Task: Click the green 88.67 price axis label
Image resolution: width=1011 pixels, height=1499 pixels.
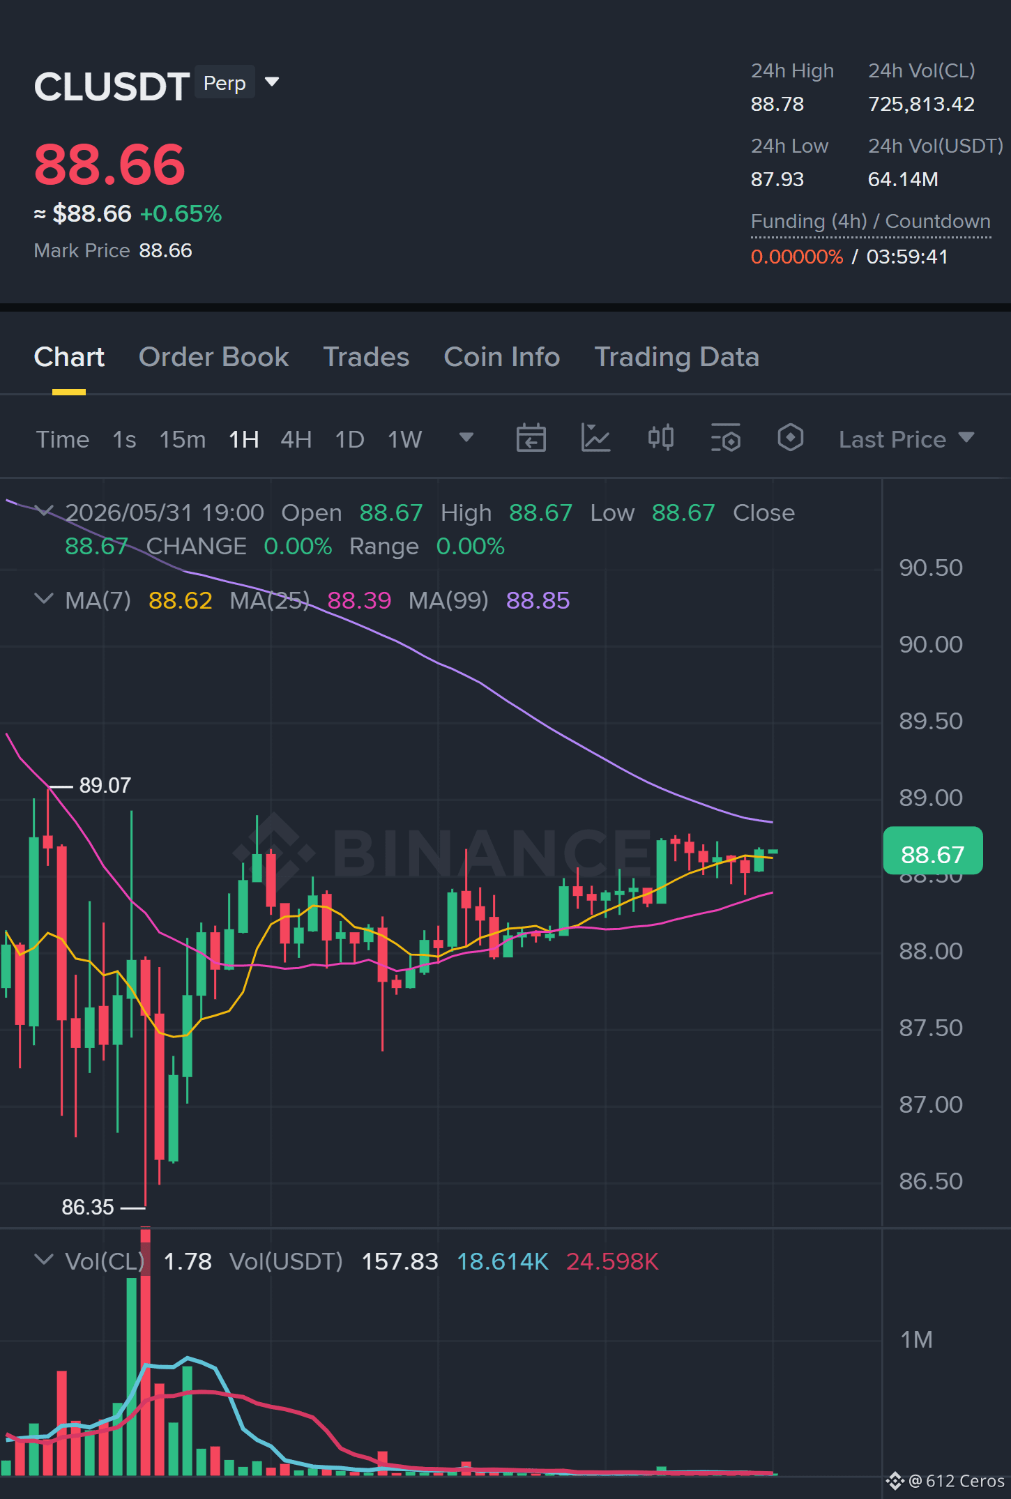Action: pos(933,851)
